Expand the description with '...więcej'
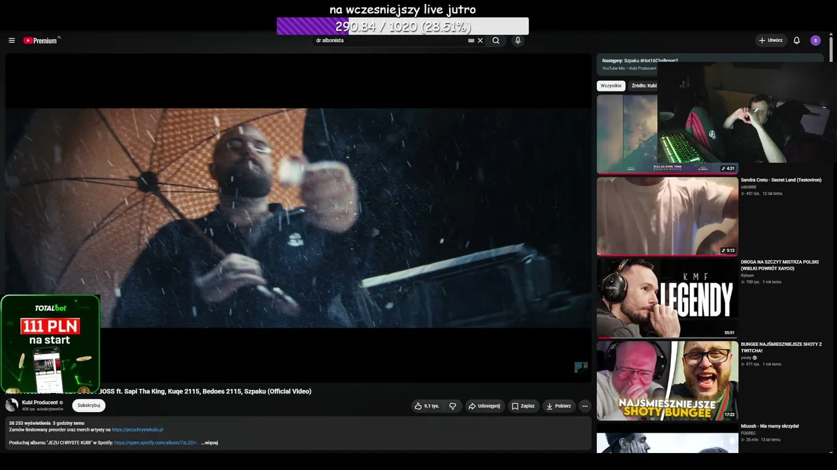The image size is (837, 470). pos(209,443)
